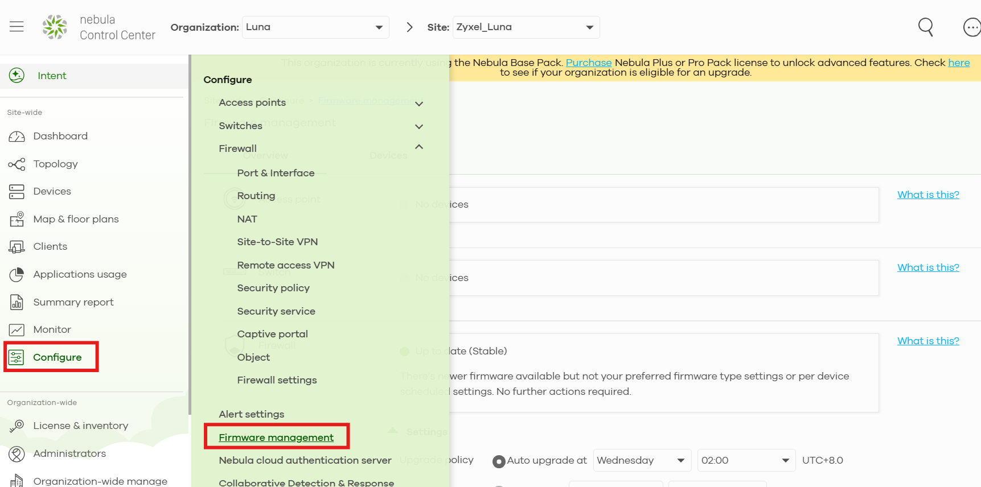
Task: Select the Auto upgrade at radio button
Action: [499, 461]
